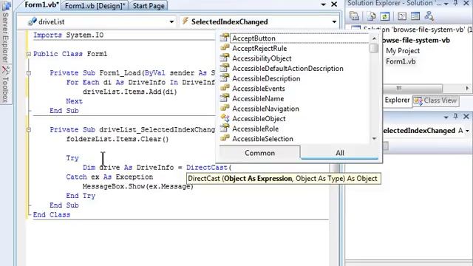Image resolution: width=473 pixels, height=266 pixels.
Task: Click Show All Files icon in Solution Explorer
Action: [371, 16]
